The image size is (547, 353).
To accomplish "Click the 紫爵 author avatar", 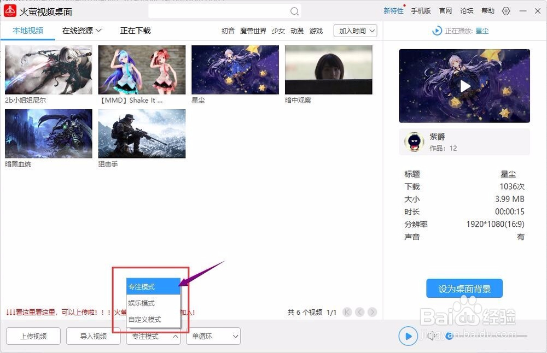I will tap(414, 142).
